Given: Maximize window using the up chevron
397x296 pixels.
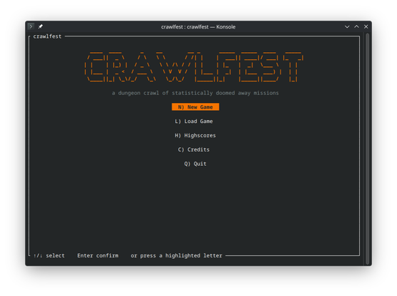Looking at the screenshot, I should [x=356, y=27].
